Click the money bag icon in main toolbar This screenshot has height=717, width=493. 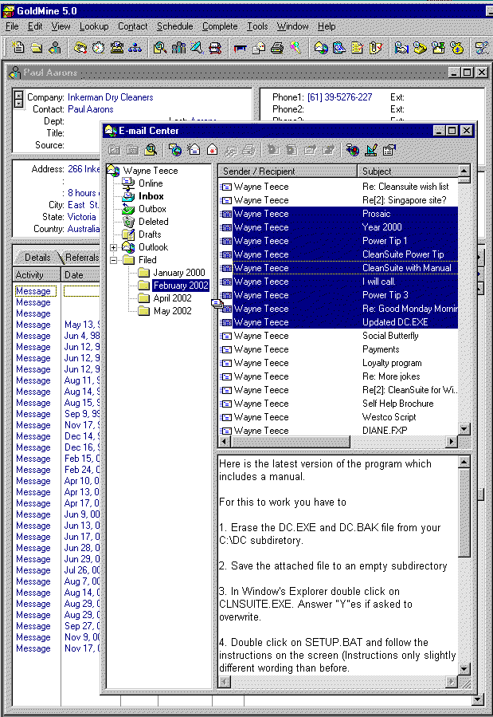[456, 47]
